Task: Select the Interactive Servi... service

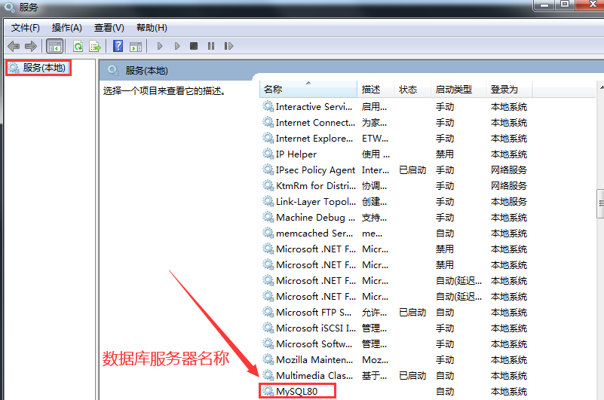Action: (395, 107)
